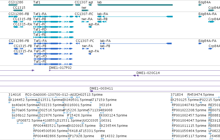Click the agt-RA transcript
The height and width of the screenshot is (140, 220).
[90, 27]
